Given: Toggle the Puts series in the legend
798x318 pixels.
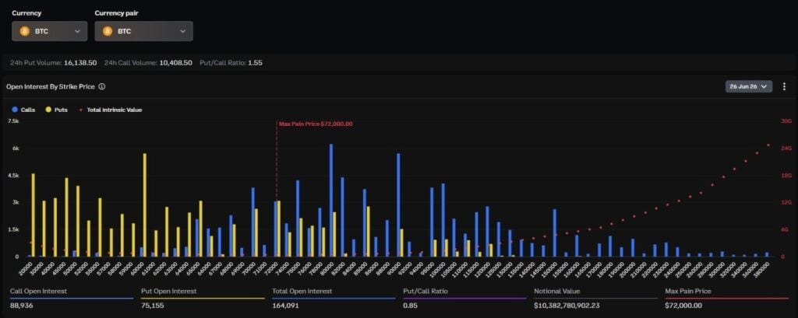Looking at the screenshot, I should tap(56, 110).
